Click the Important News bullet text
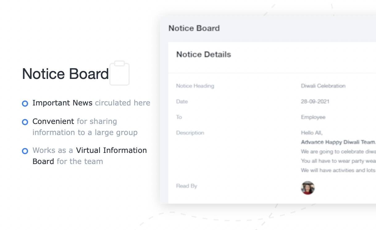This screenshot has height=230, width=376. click(62, 103)
